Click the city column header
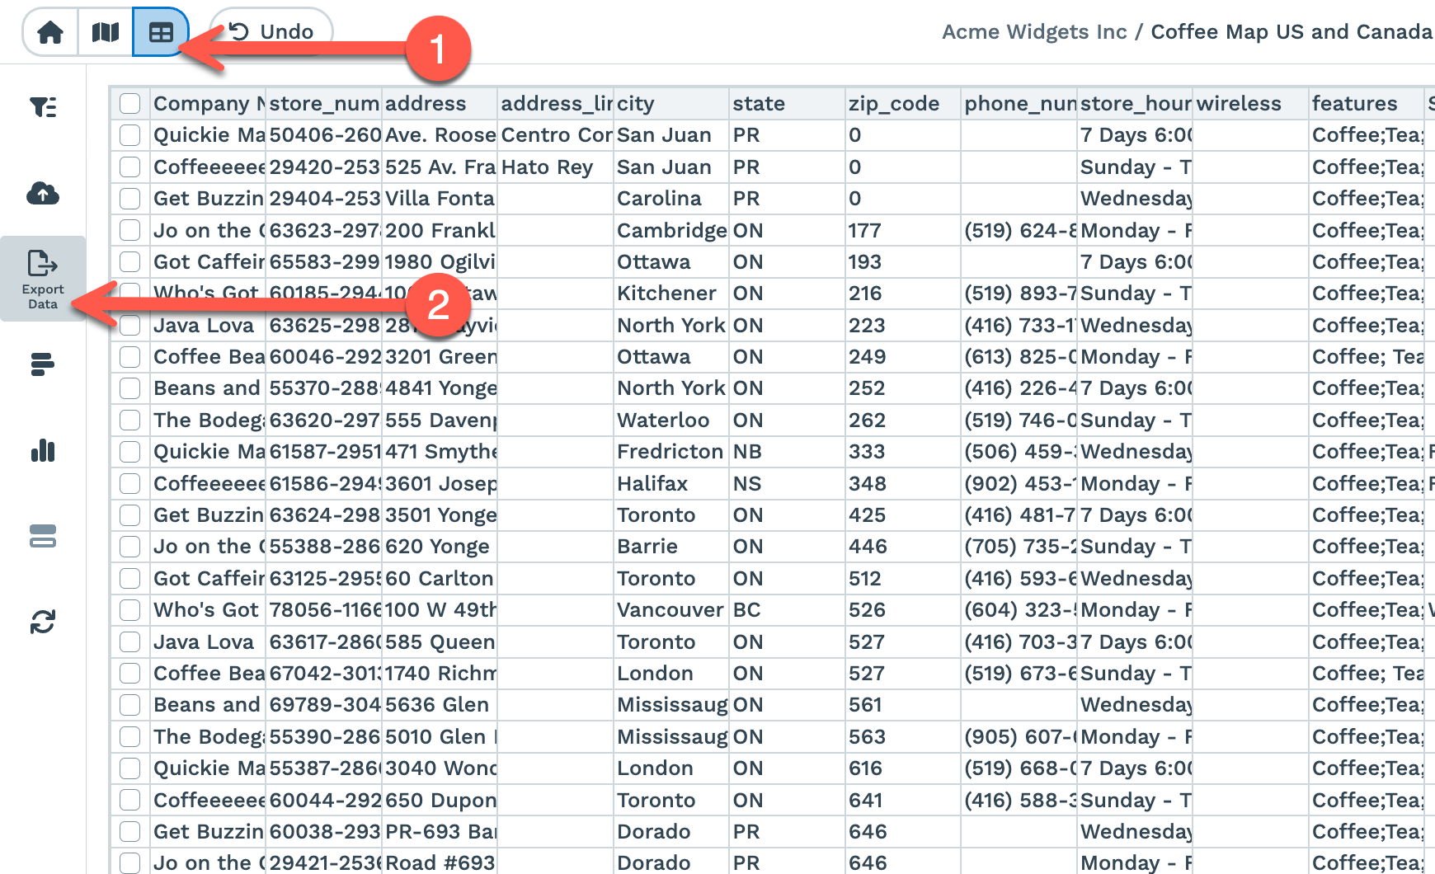Image resolution: width=1435 pixels, height=874 pixels. click(x=671, y=104)
